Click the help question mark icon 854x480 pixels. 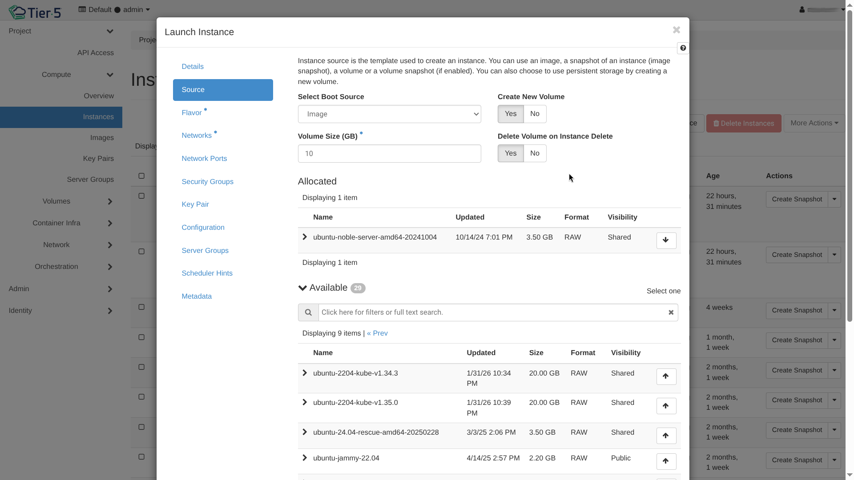point(683,48)
